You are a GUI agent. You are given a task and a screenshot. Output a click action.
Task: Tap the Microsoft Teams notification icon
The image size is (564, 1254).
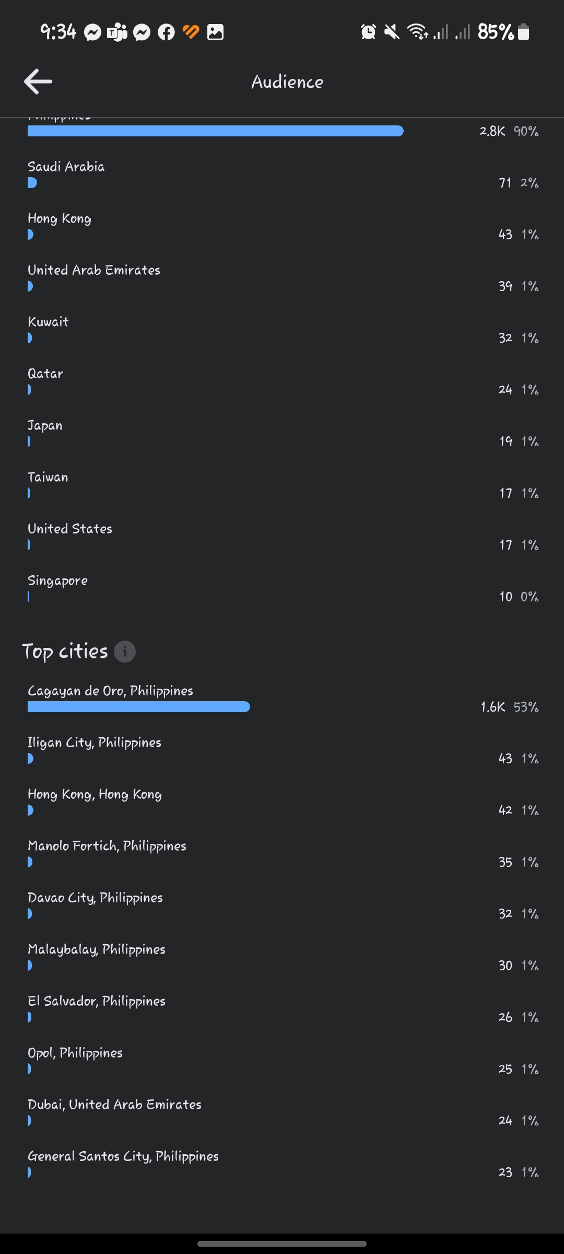pyautogui.click(x=117, y=32)
